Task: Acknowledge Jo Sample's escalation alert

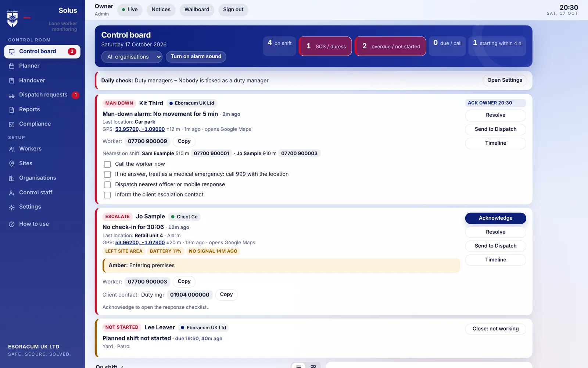Action: (495, 218)
